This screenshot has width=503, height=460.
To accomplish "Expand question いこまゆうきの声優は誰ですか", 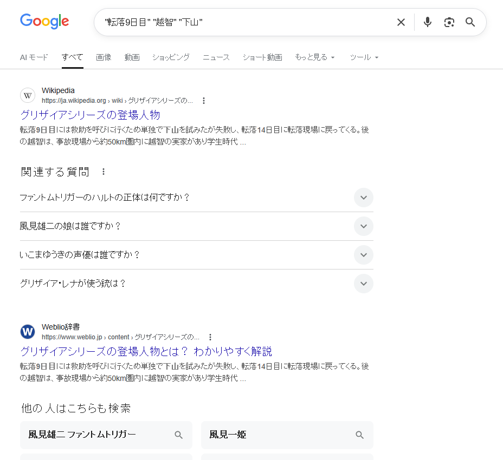I will coord(363,255).
